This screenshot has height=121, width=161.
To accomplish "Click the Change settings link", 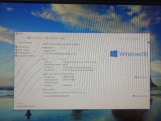I will (142, 77).
